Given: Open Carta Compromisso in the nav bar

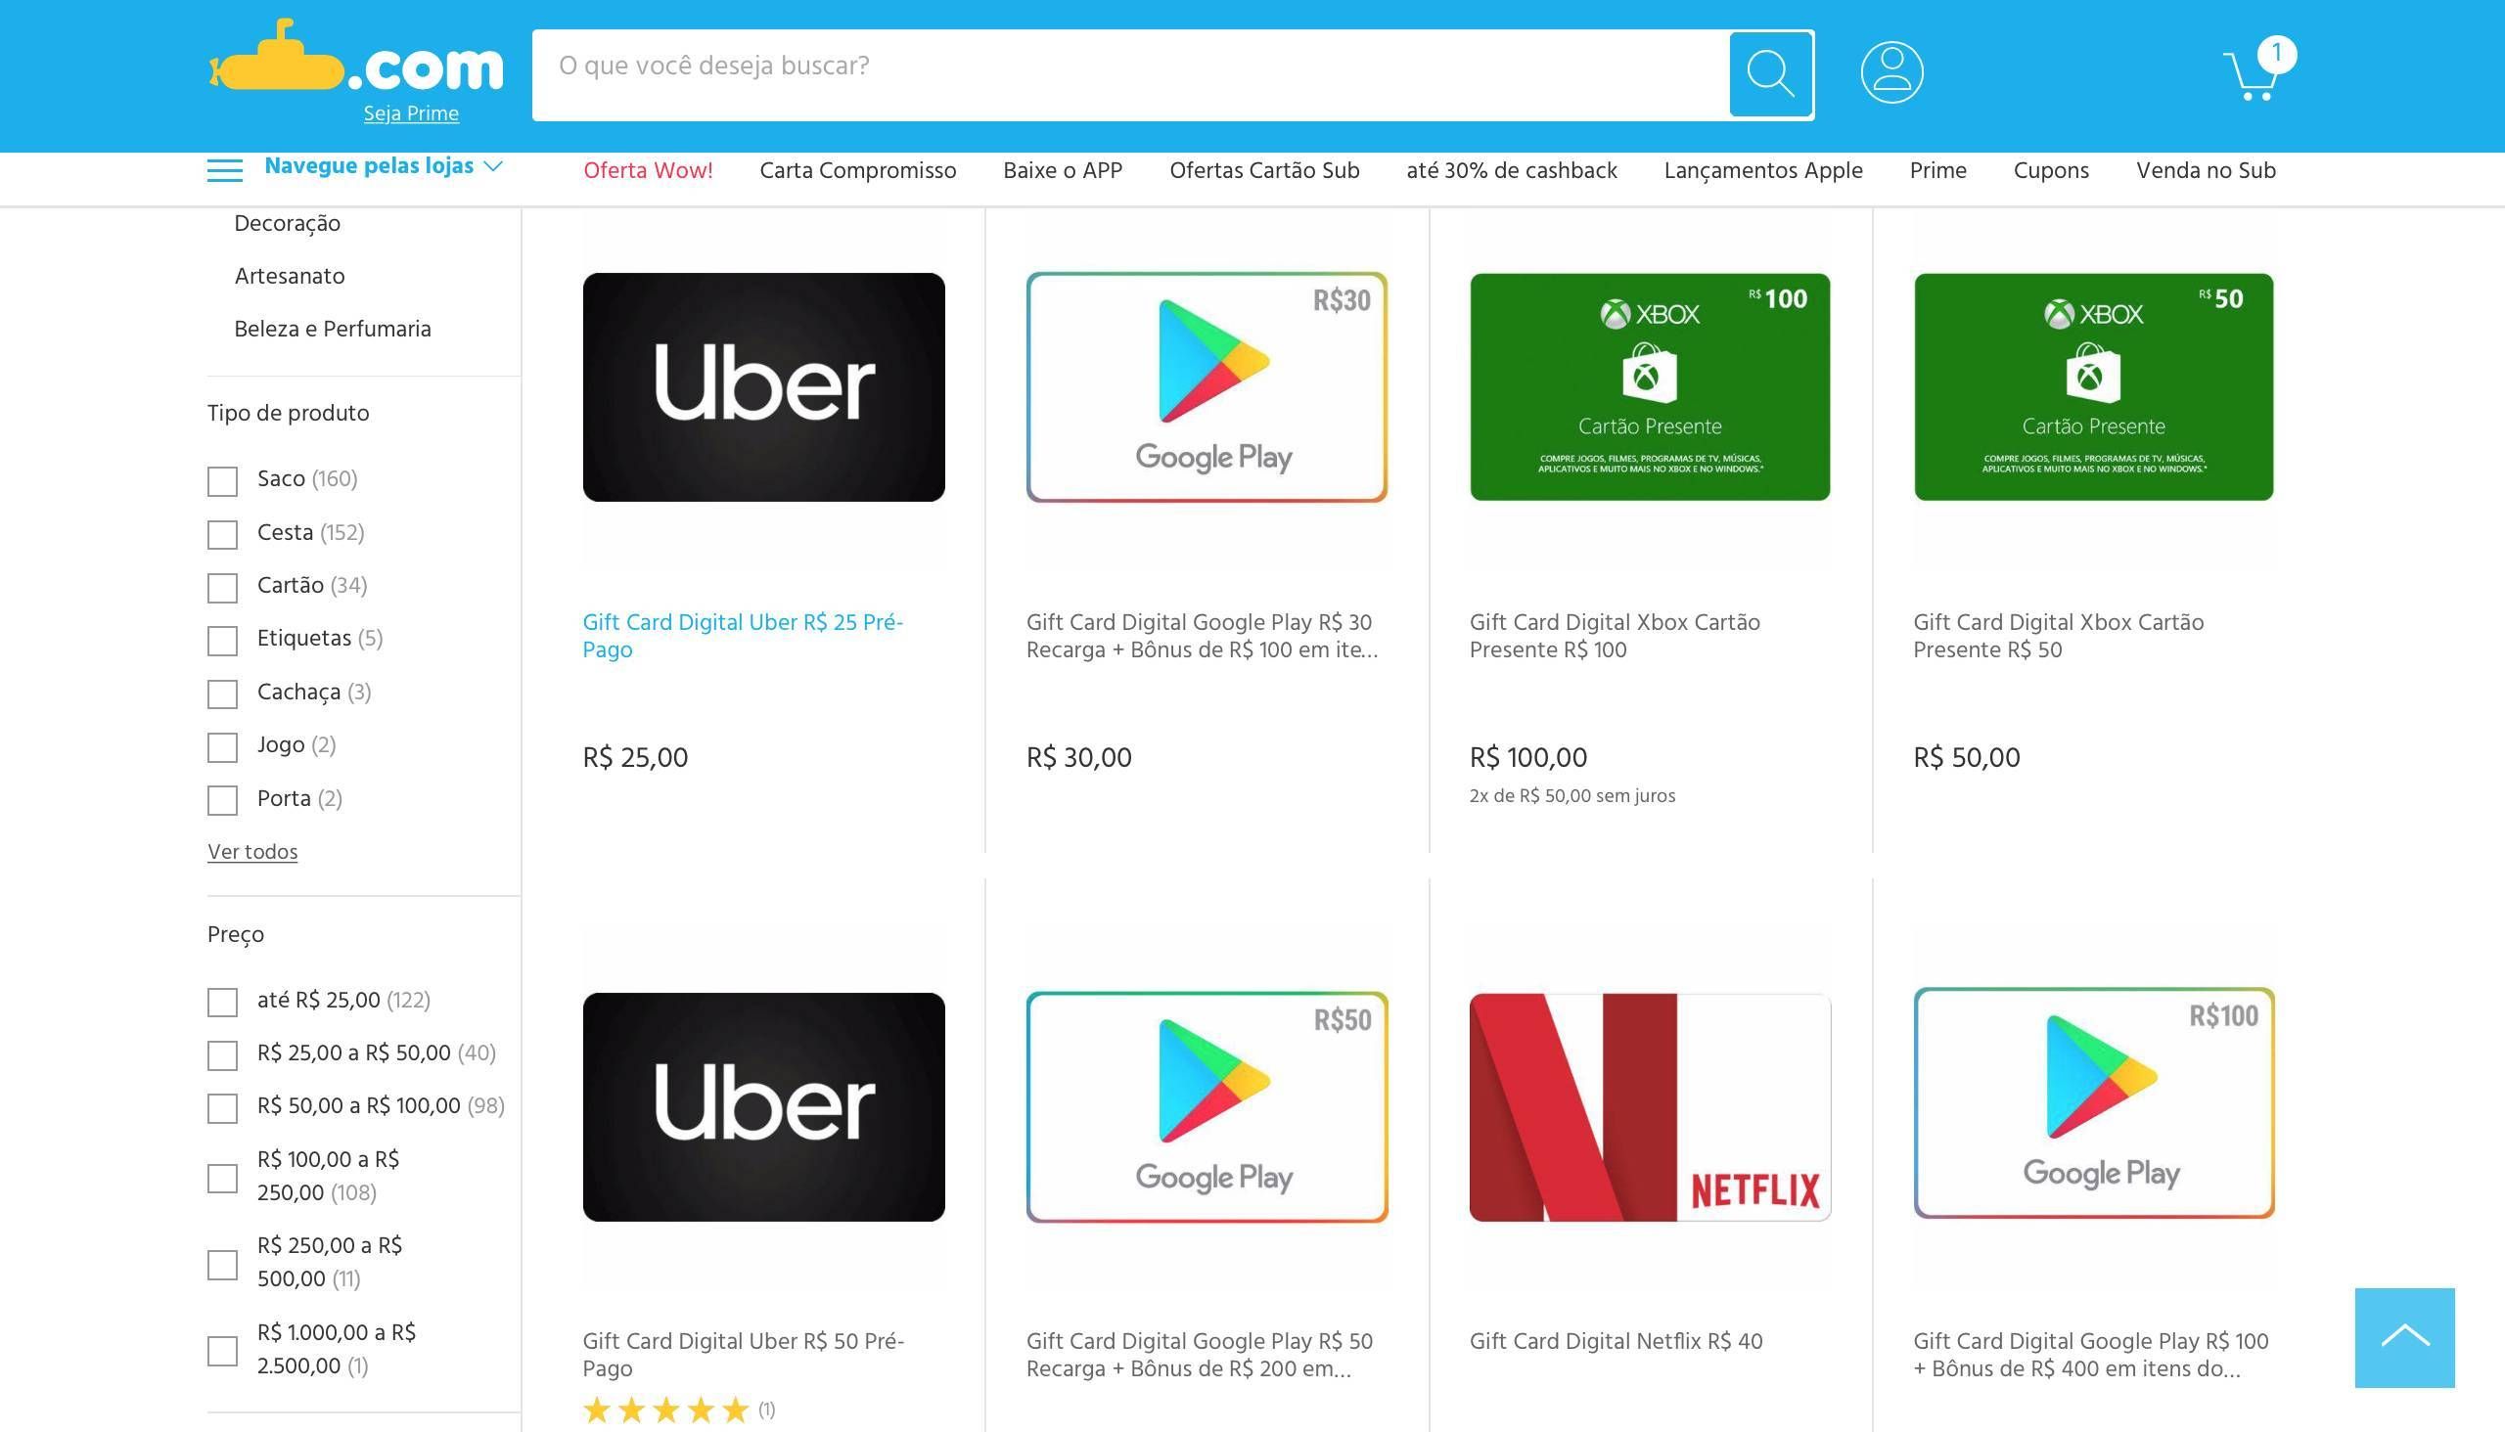Looking at the screenshot, I should click(x=857, y=170).
